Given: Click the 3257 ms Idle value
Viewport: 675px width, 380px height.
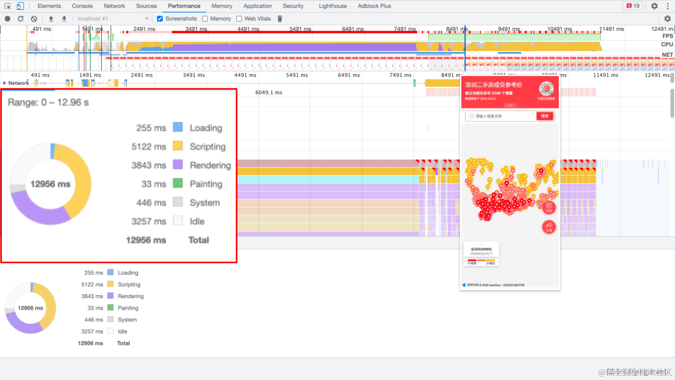Looking at the screenshot, I should [x=92, y=331].
